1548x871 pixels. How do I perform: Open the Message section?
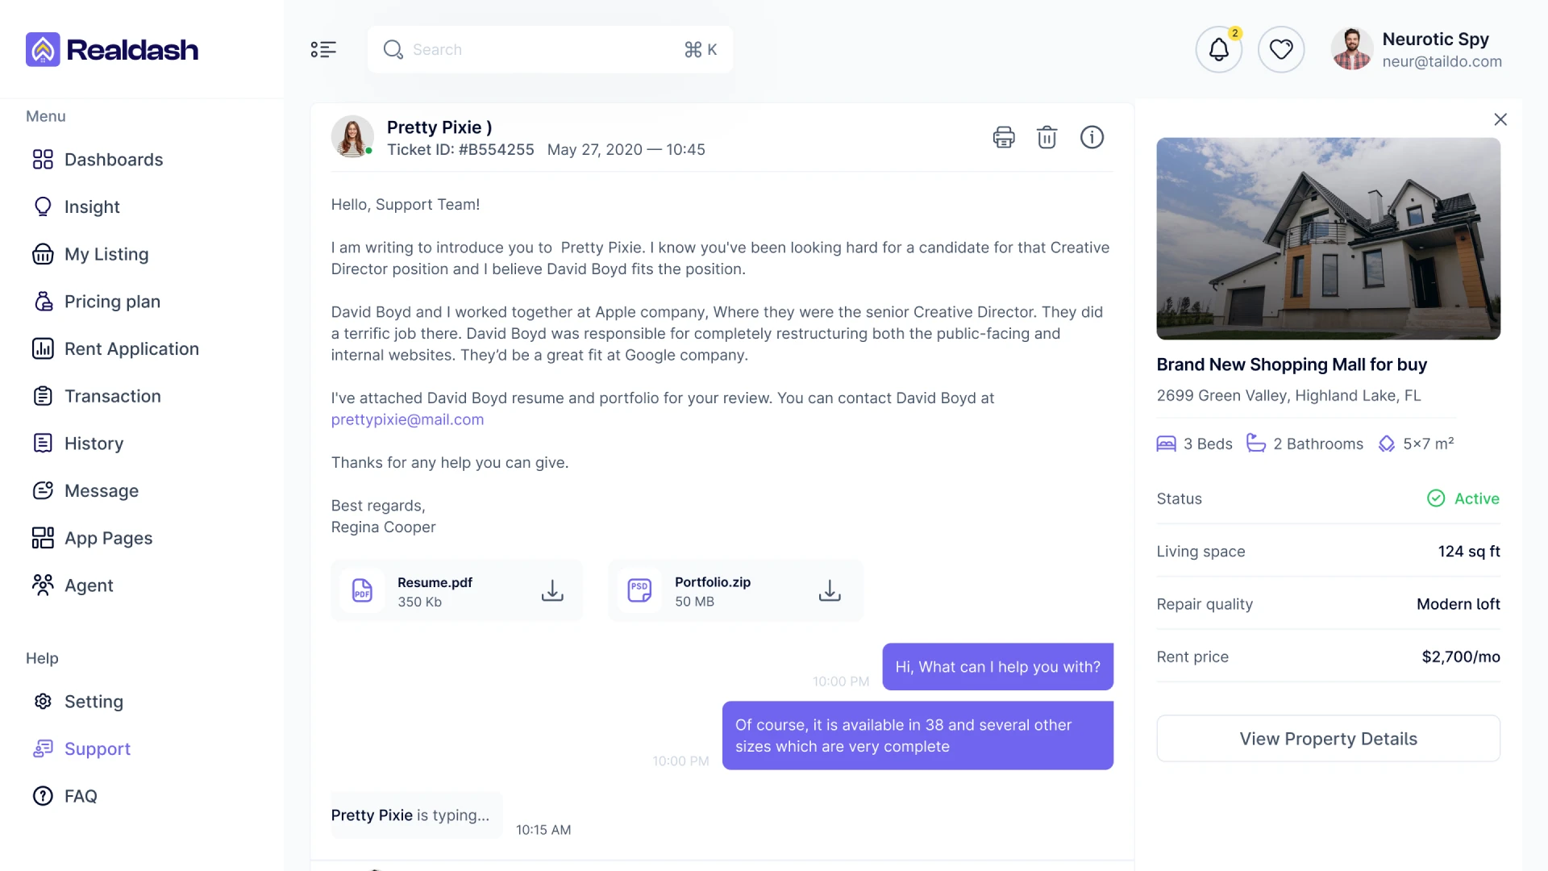[102, 491]
